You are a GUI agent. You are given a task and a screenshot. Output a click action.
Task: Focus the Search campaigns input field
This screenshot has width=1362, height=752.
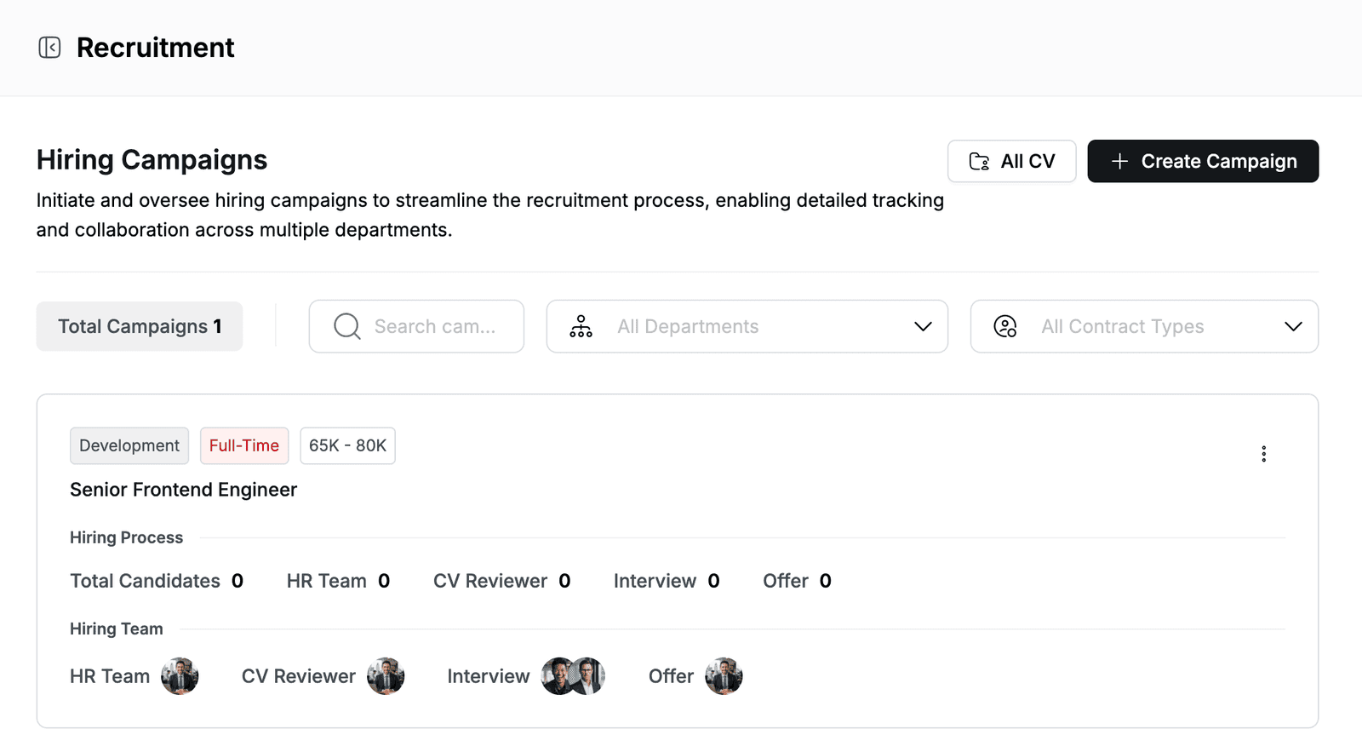click(x=416, y=326)
